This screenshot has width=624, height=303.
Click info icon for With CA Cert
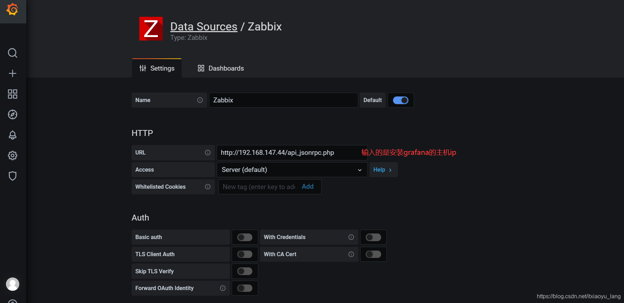coord(351,254)
